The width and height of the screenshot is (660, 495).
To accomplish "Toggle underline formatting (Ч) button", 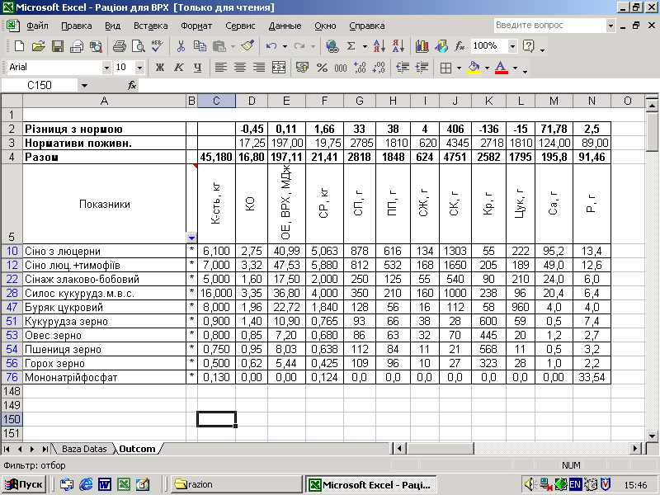I will click(197, 67).
